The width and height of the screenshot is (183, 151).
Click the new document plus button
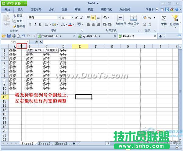pos(160,36)
